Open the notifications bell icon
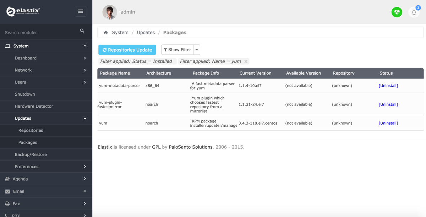Viewport: 426px width, 217px height. point(414,12)
